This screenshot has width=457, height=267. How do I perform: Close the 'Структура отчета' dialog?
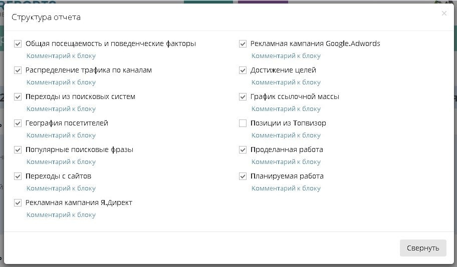coord(444,13)
